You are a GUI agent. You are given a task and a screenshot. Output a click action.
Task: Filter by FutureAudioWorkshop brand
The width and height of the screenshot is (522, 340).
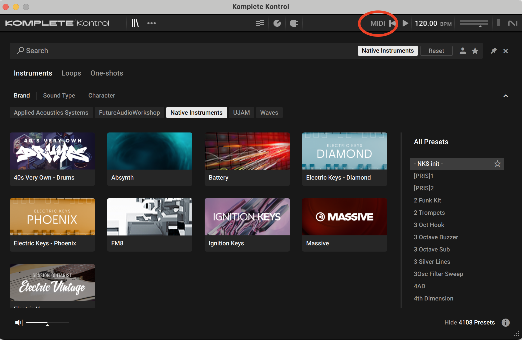pyautogui.click(x=129, y=113)
